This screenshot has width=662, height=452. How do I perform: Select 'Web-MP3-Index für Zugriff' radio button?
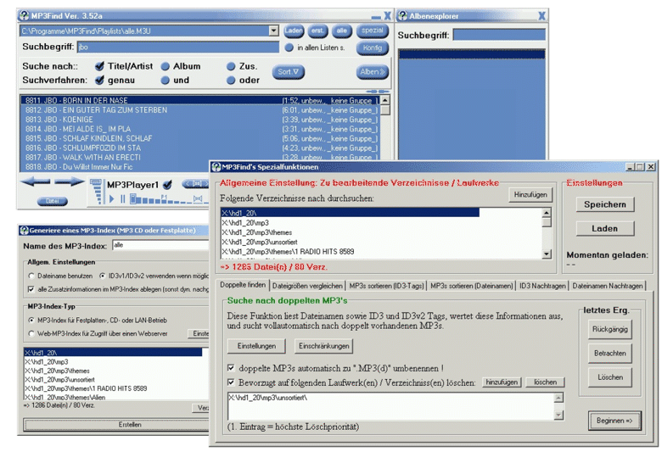coord(31,334)
